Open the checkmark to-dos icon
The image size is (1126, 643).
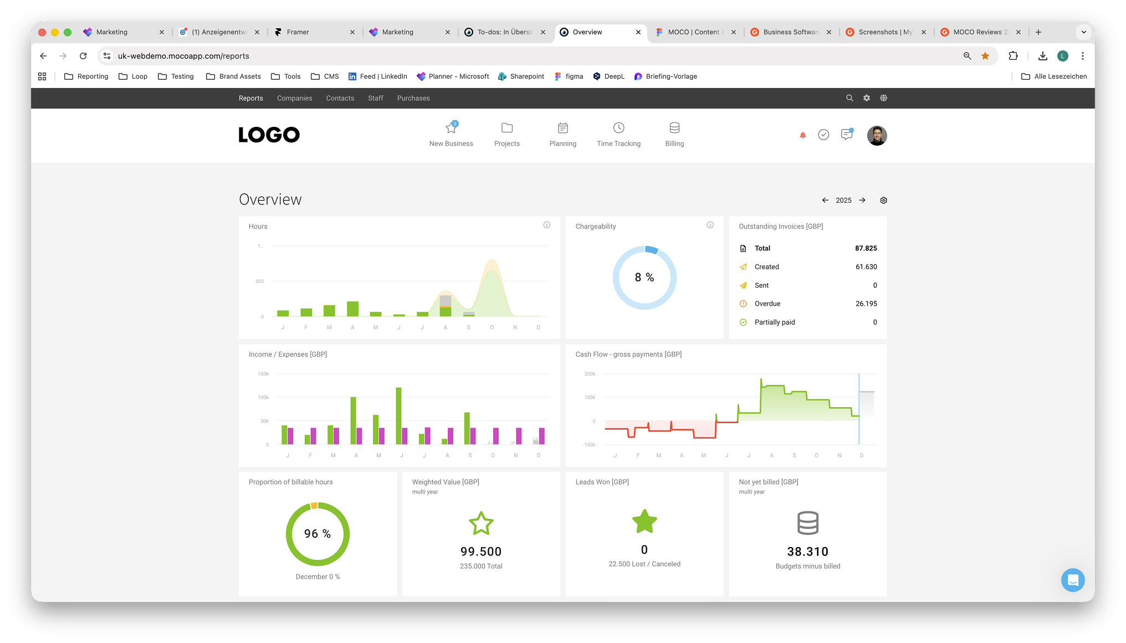tap(823, 135)
